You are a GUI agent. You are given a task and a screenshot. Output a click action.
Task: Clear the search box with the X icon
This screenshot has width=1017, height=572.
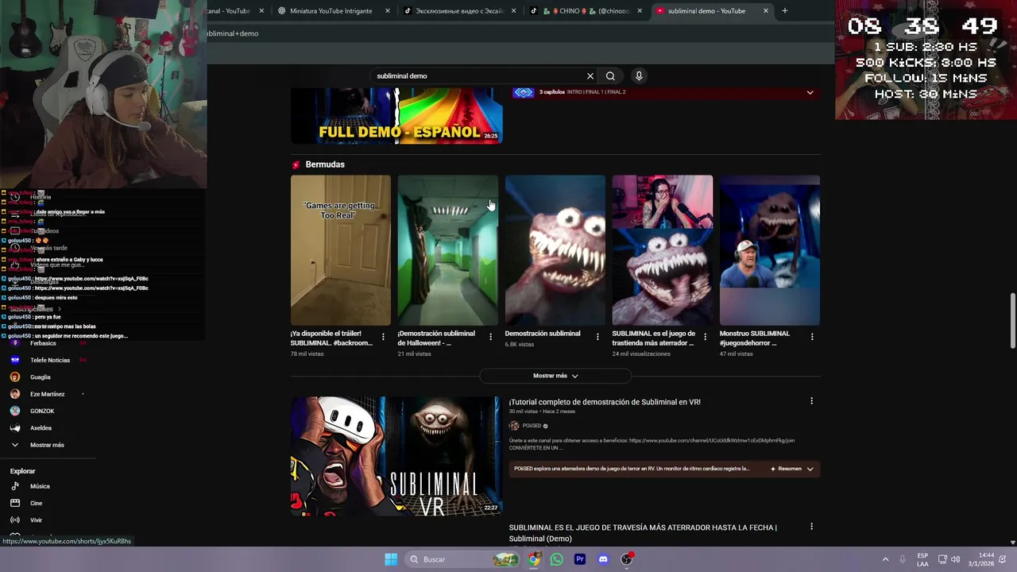pyautogui.click(x=590, y=76)
